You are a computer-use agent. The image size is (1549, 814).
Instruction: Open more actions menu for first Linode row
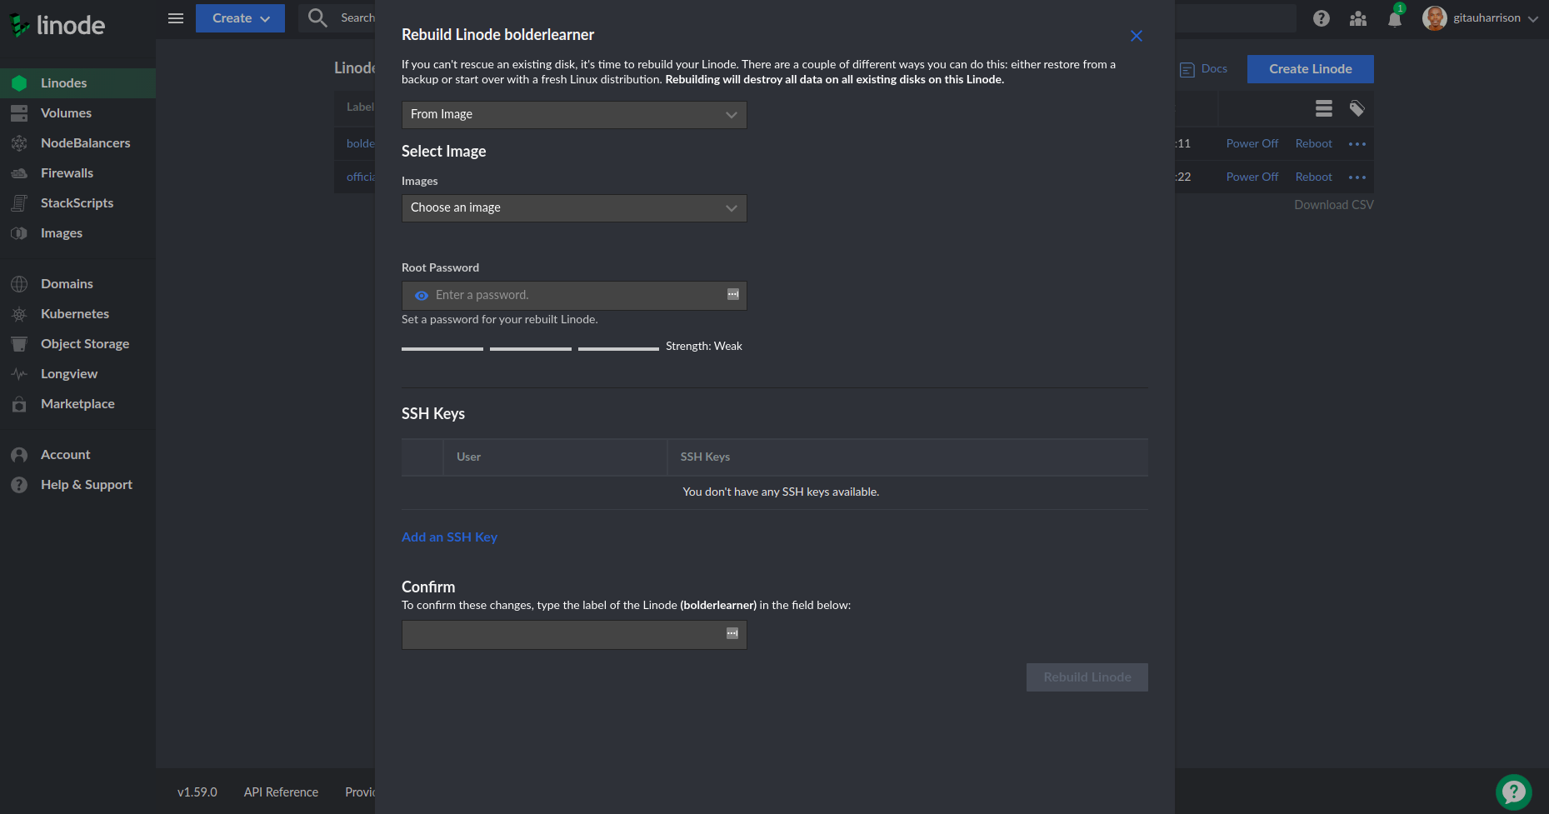tap(1357, 144)
